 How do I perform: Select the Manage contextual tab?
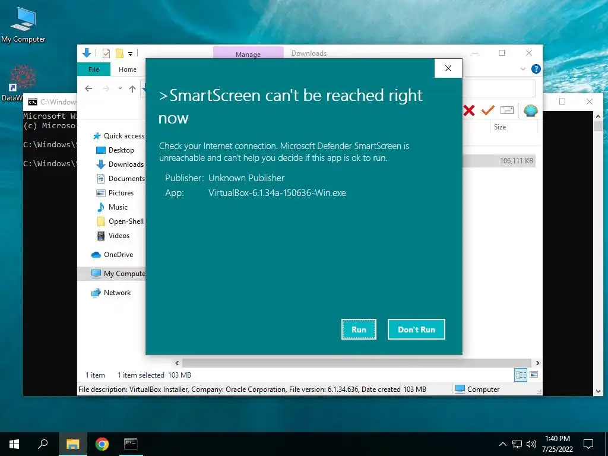pyautogui.click(x=248, y=54)
